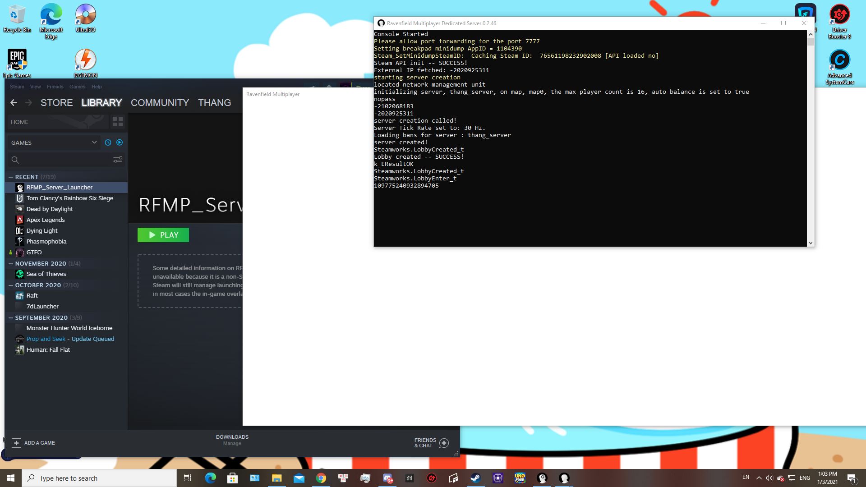Click the library search input field
The image size is (866, 487).
pyautogui.click(x=63, y=160)
